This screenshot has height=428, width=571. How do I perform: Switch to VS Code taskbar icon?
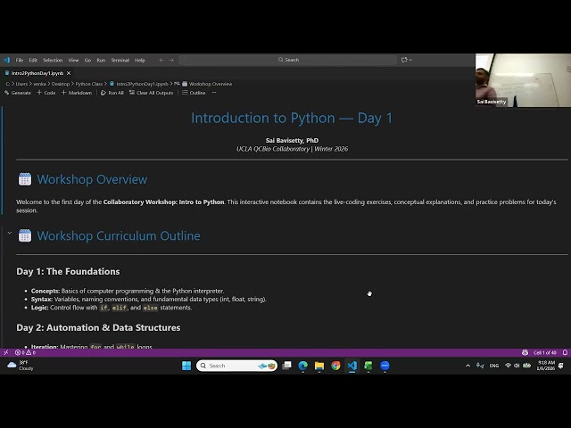[x=352, y=366]
